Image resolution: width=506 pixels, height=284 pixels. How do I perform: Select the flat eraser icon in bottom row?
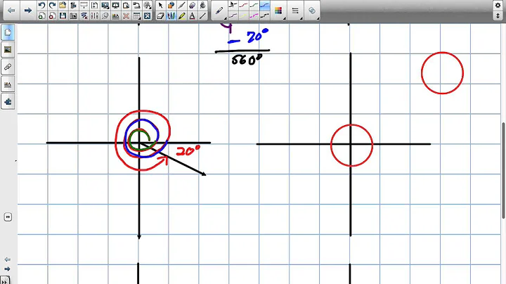(x=160, y=15)
